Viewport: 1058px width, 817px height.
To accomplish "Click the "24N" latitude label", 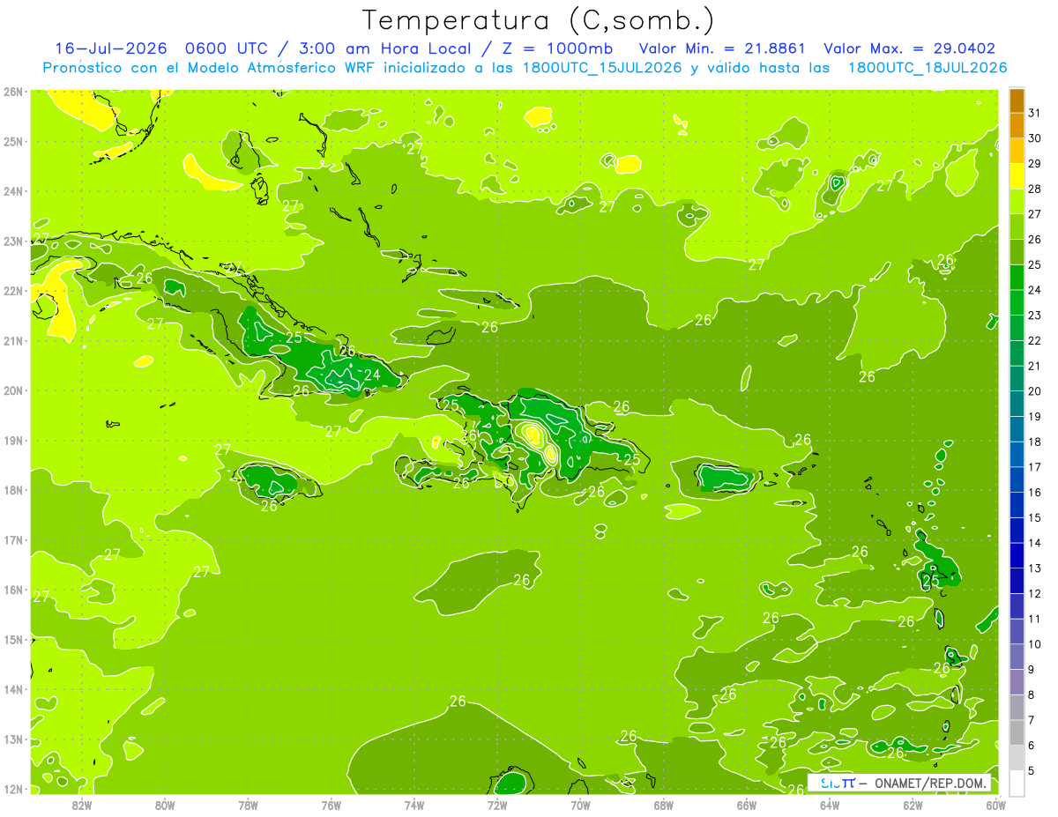I will tap(12, 191).
